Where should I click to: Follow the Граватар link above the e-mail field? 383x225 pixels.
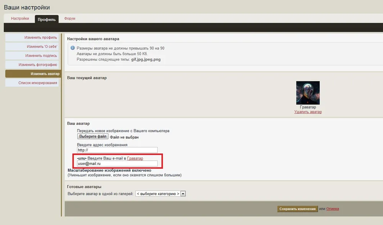tap(135, 158)
